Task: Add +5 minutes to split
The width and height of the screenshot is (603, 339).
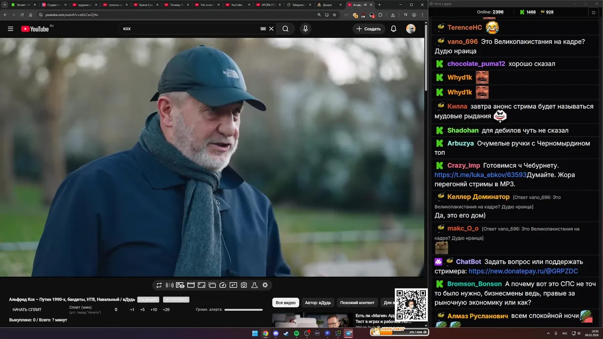Action: [142, 310]
